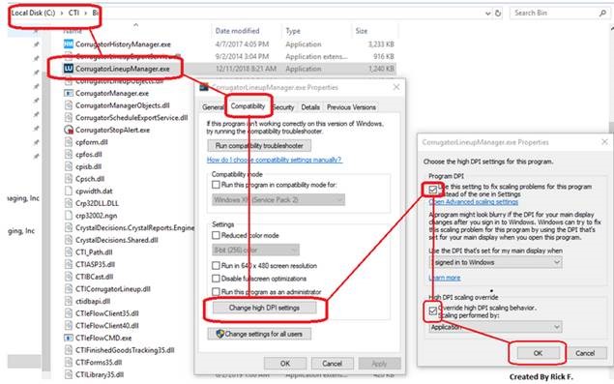Click the crp32002.ngn file icon
The width and height of the screenshot is (614, 384).
point(69,216)
